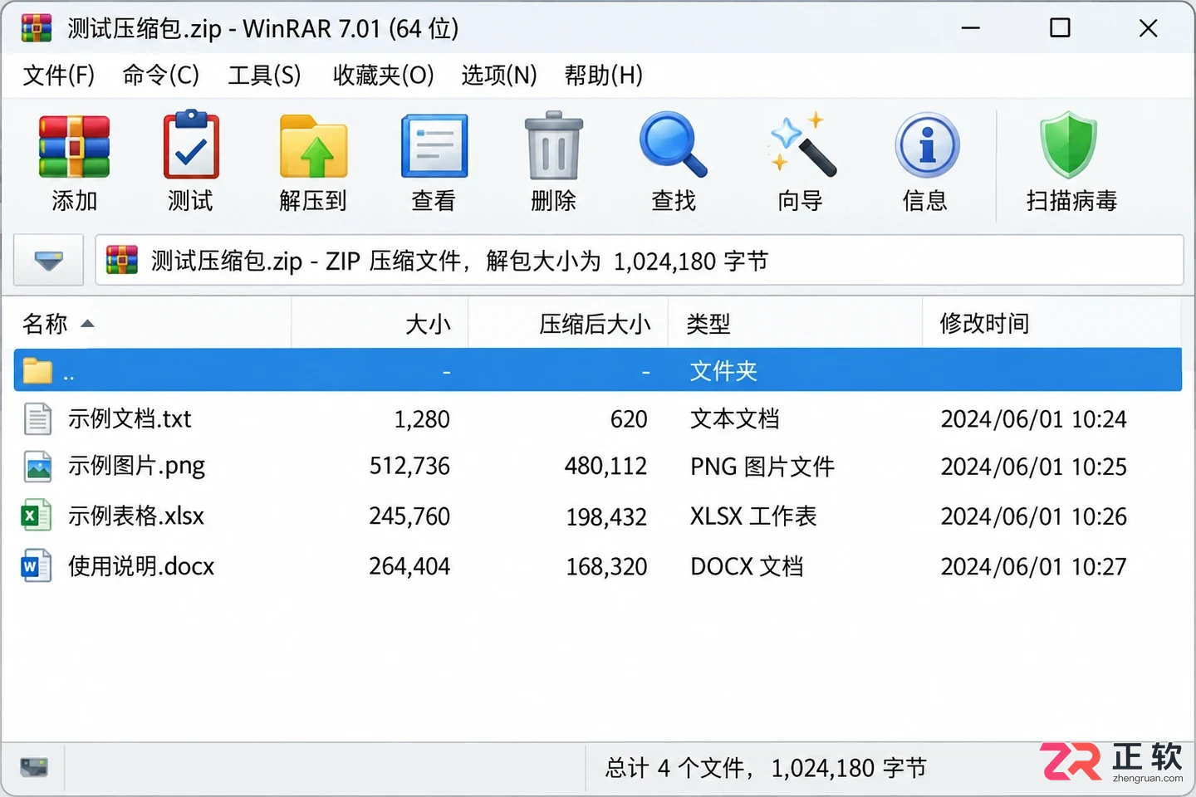The height and width of the screenshot is (797, 1196).
Task: Sort by 压缩后大小 column header
Action: [595, 324]
